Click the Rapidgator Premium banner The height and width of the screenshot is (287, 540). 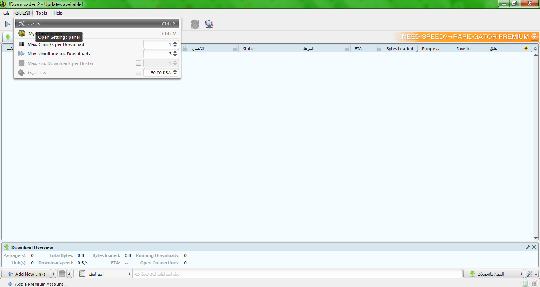pyautogui.click(x=466, y=37)
